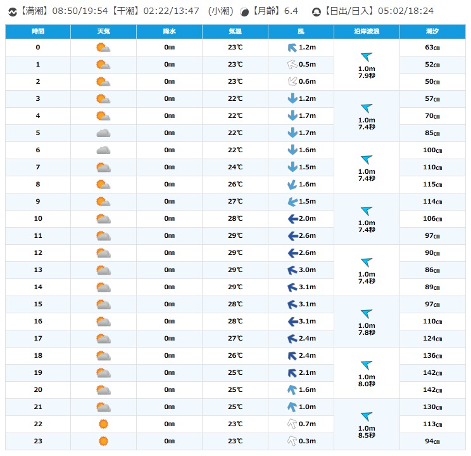The image size is (471, 456).
Task: Click the 94cm tide value at hour 23
Action: pos(432,441)
